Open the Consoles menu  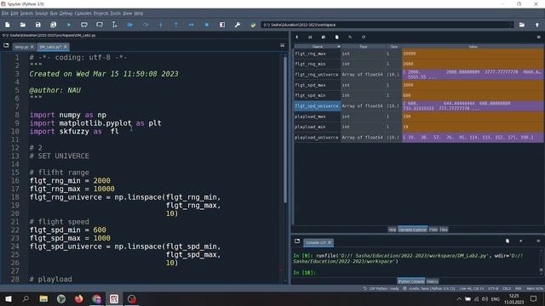click(x=83, y=14)
